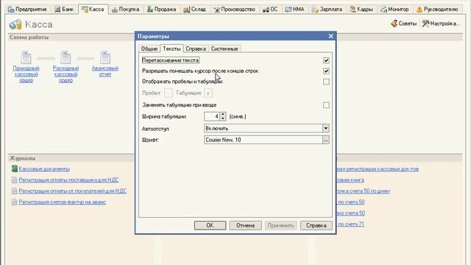This screenshot has height=265, width=471.
Task: Open the Зарплата section tab
Action: point(327,10)
